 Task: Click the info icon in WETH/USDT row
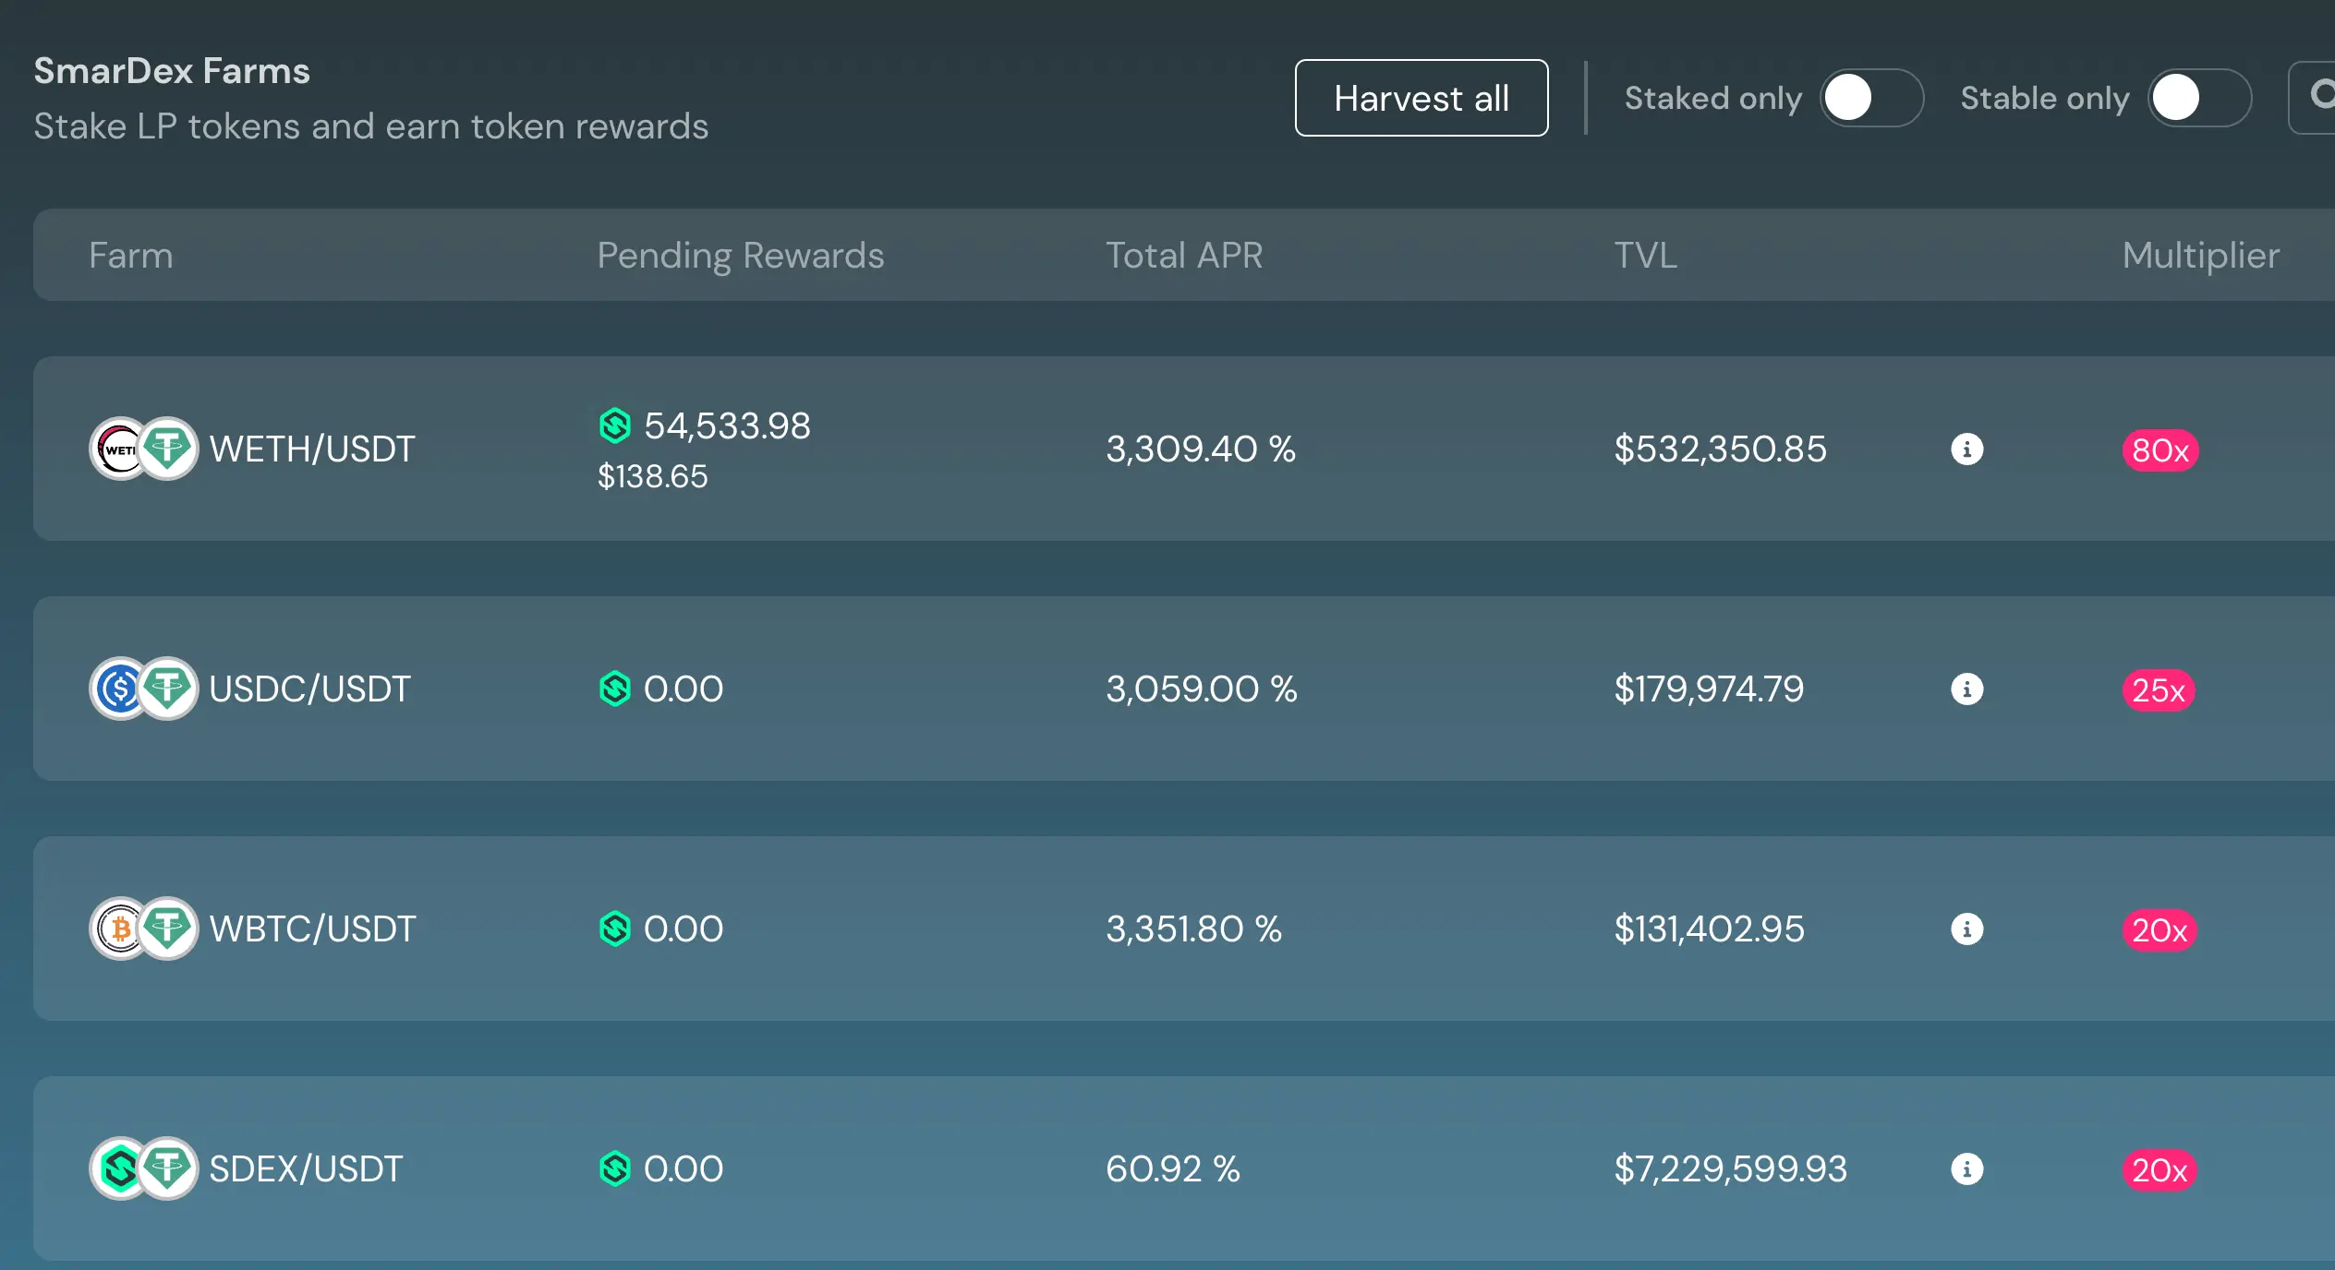pyautogui.click(x=1966, y=449)
